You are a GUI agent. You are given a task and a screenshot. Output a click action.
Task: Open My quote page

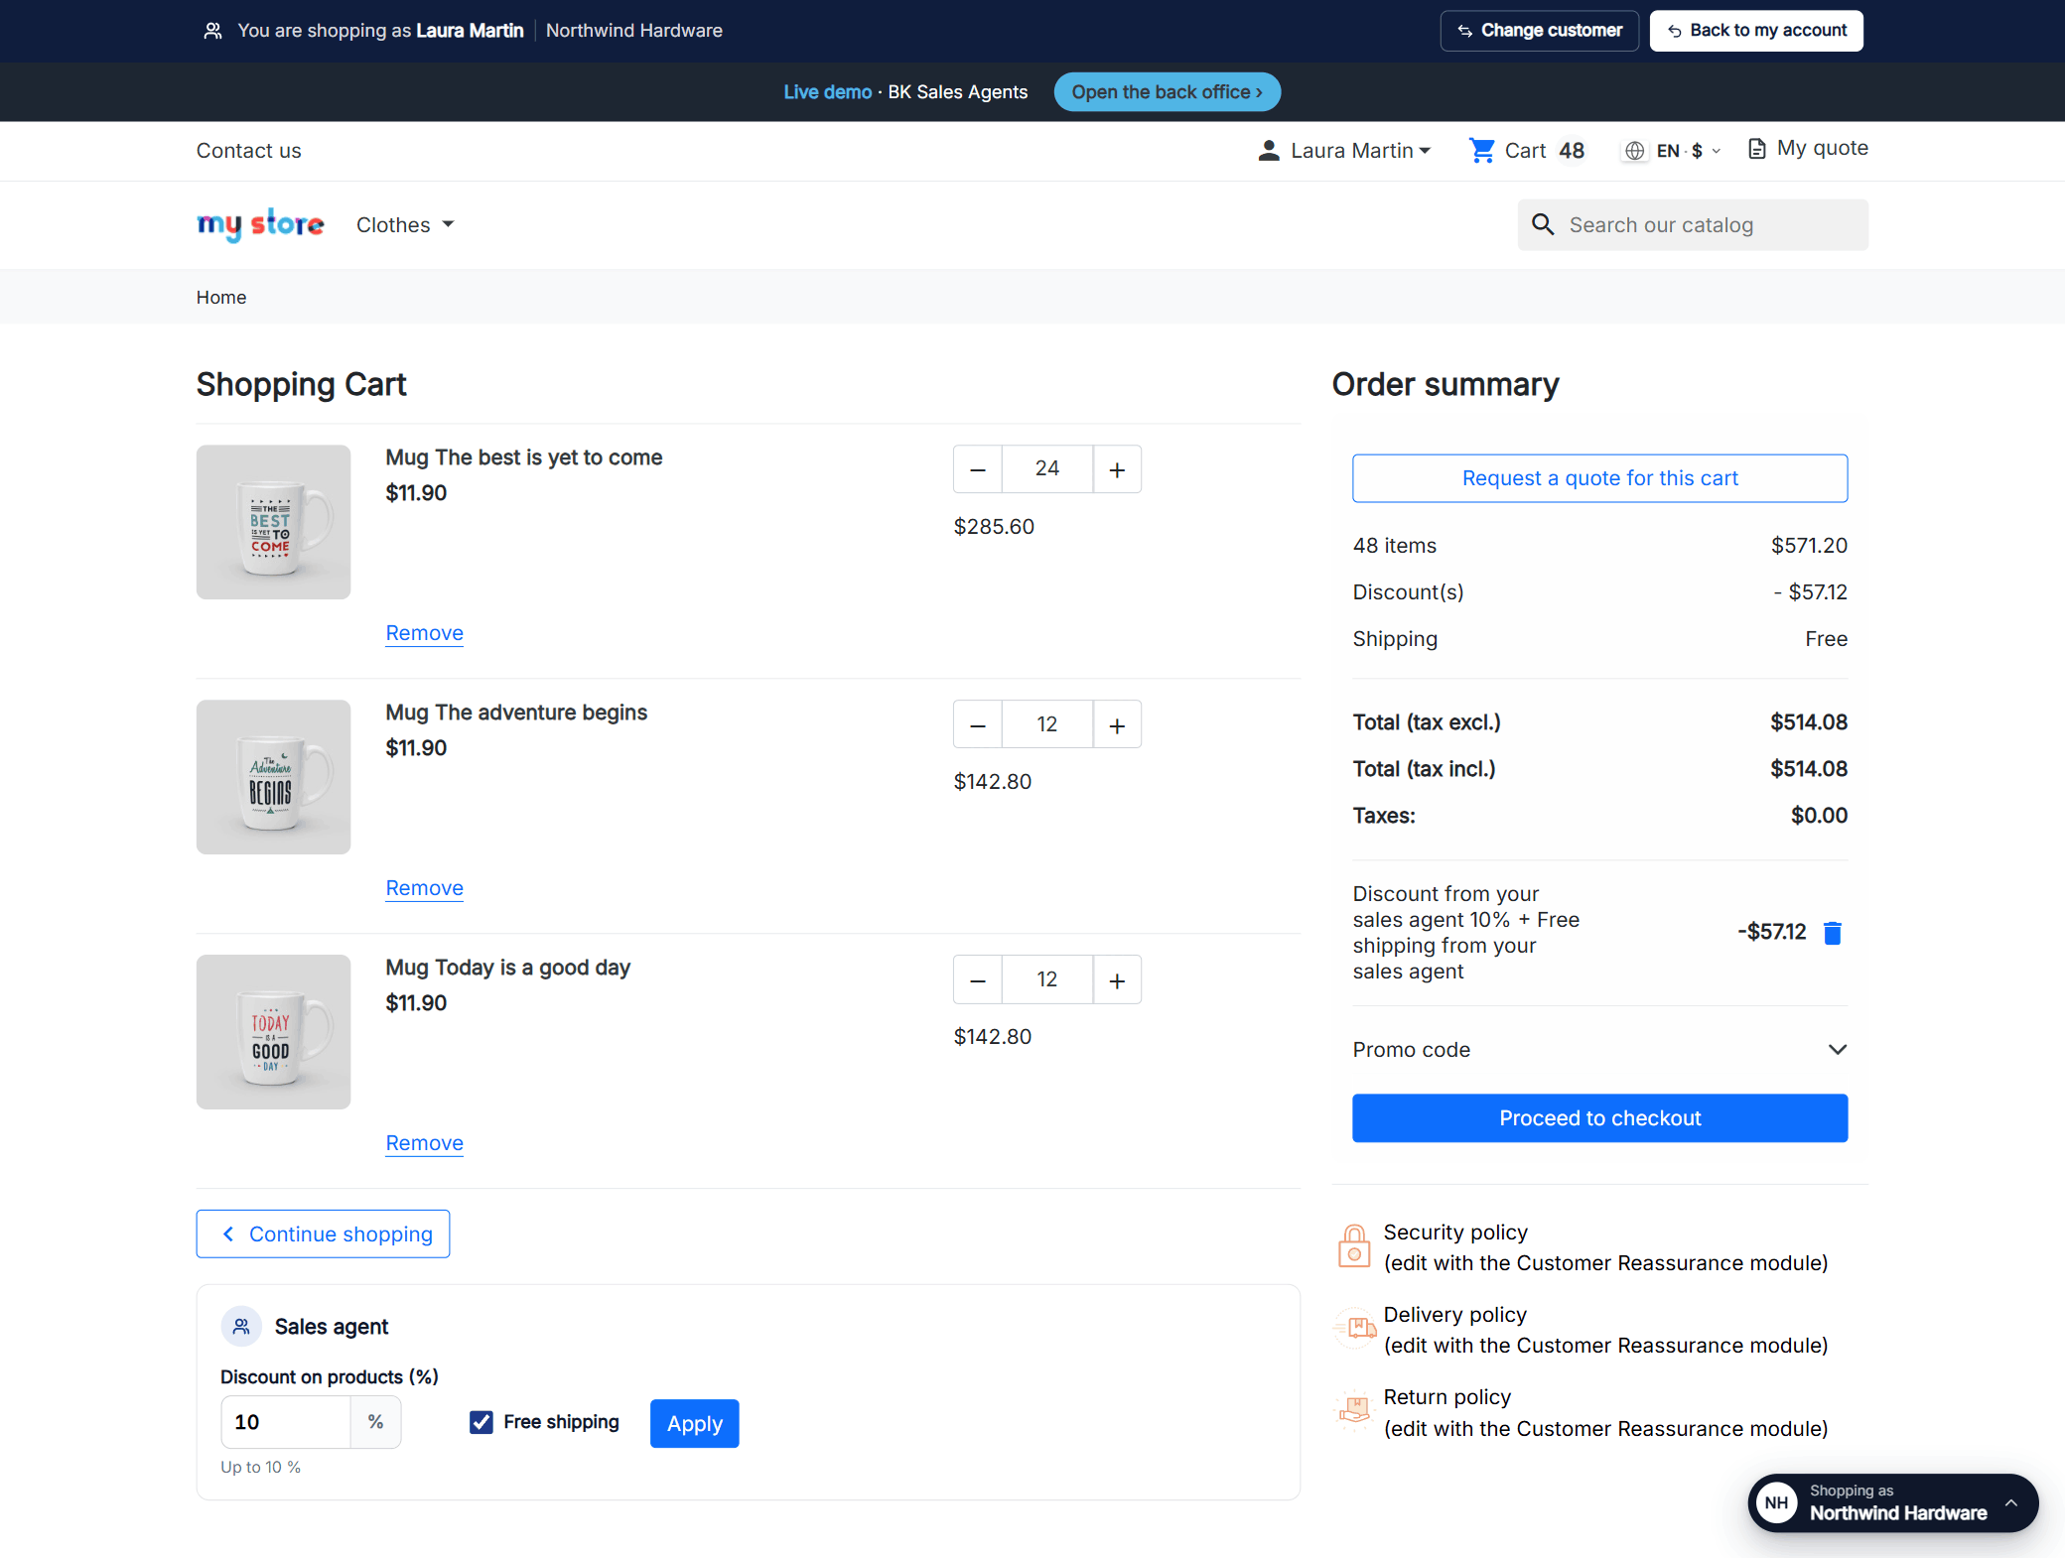click(1808, 149)
